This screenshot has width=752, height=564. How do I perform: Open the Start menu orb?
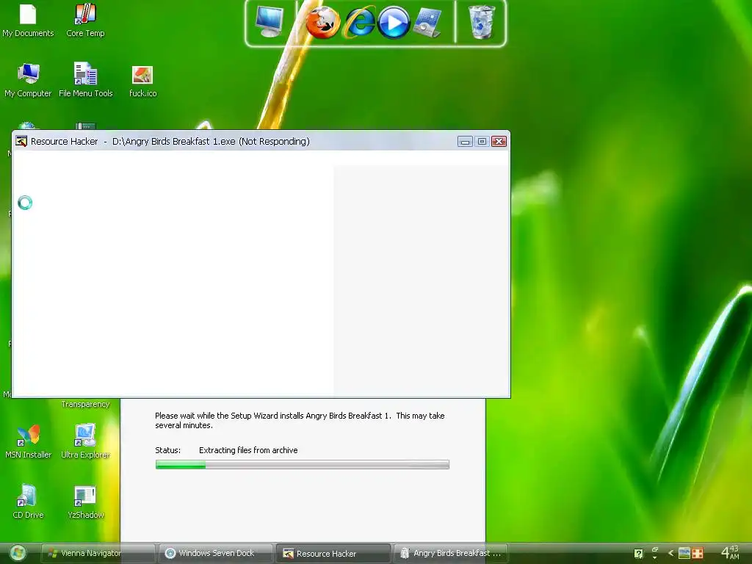pyautogui.click(x=18, y=553)
